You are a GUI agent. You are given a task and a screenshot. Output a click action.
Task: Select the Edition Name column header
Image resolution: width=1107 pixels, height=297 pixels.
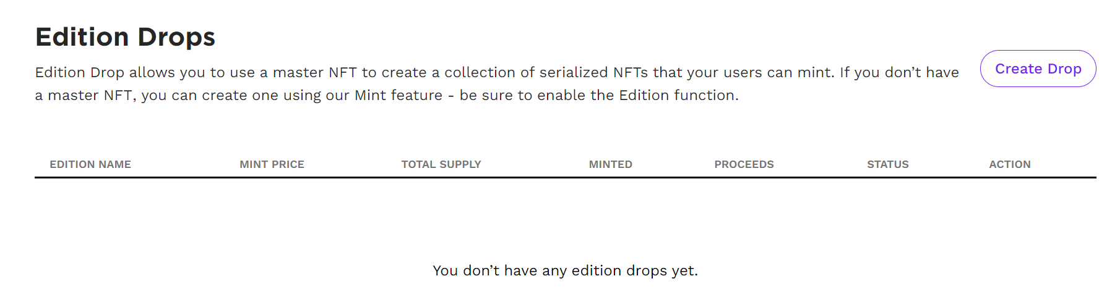[90, 164]
